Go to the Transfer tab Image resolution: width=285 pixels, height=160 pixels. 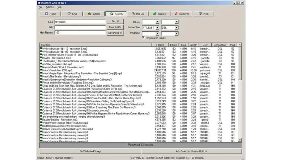(x=160, y=14)
